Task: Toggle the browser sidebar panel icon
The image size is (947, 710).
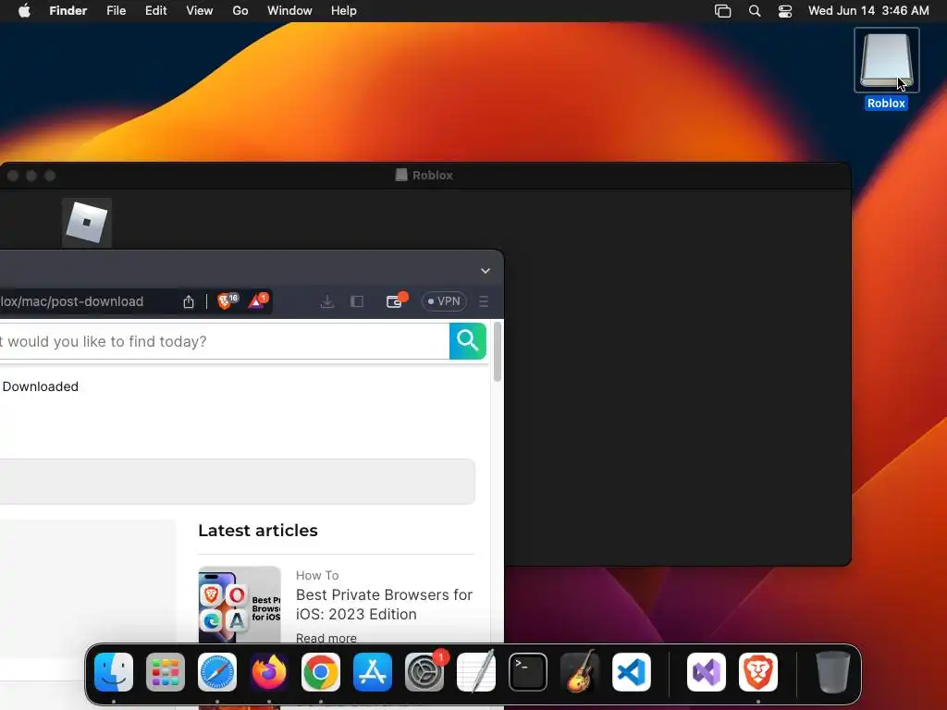Action: pyautogui.click(x=357, y=301)
